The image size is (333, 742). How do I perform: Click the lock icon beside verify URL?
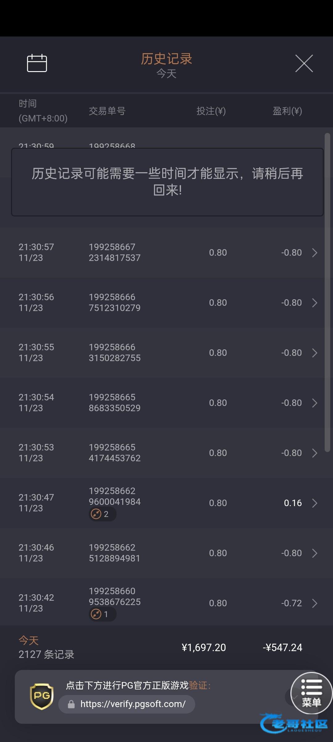pos(71,704)
